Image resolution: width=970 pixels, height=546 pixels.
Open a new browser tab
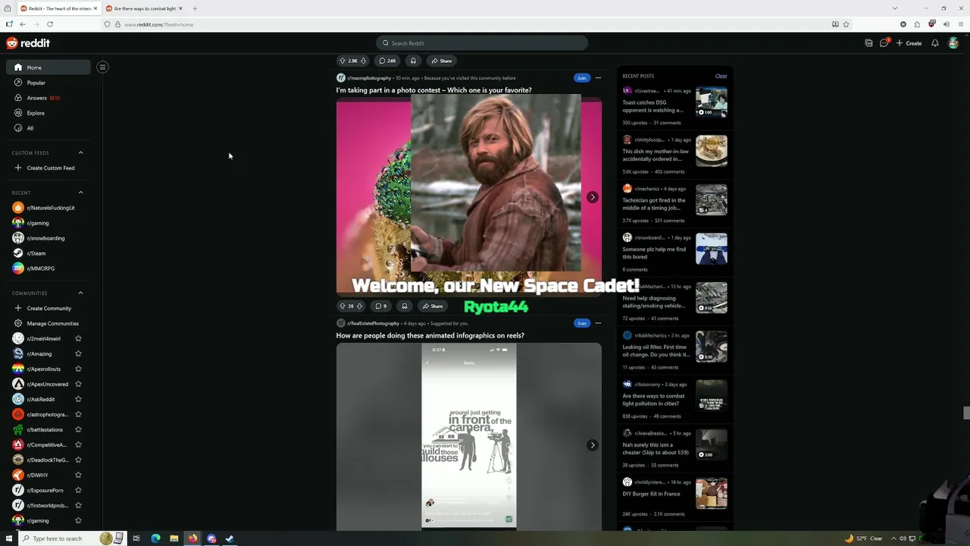(195, 8)
